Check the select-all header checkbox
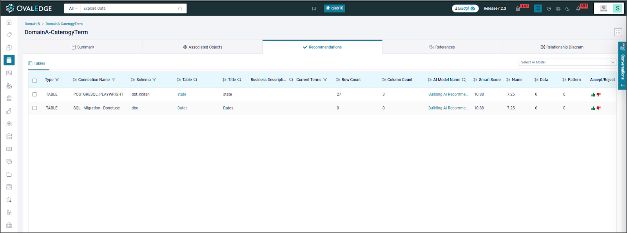 coord(34,81)
